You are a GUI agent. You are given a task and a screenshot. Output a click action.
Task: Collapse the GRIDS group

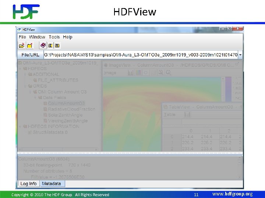point(25,86)
